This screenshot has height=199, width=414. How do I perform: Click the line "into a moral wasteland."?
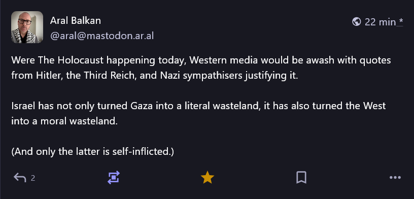[x=64, y=121]
